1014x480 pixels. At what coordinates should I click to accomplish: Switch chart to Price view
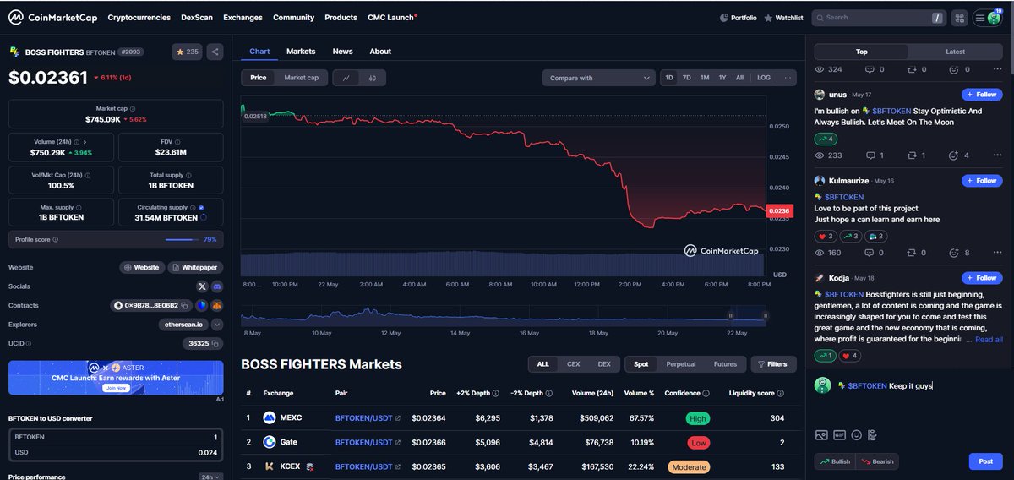[x=259, y=78]
